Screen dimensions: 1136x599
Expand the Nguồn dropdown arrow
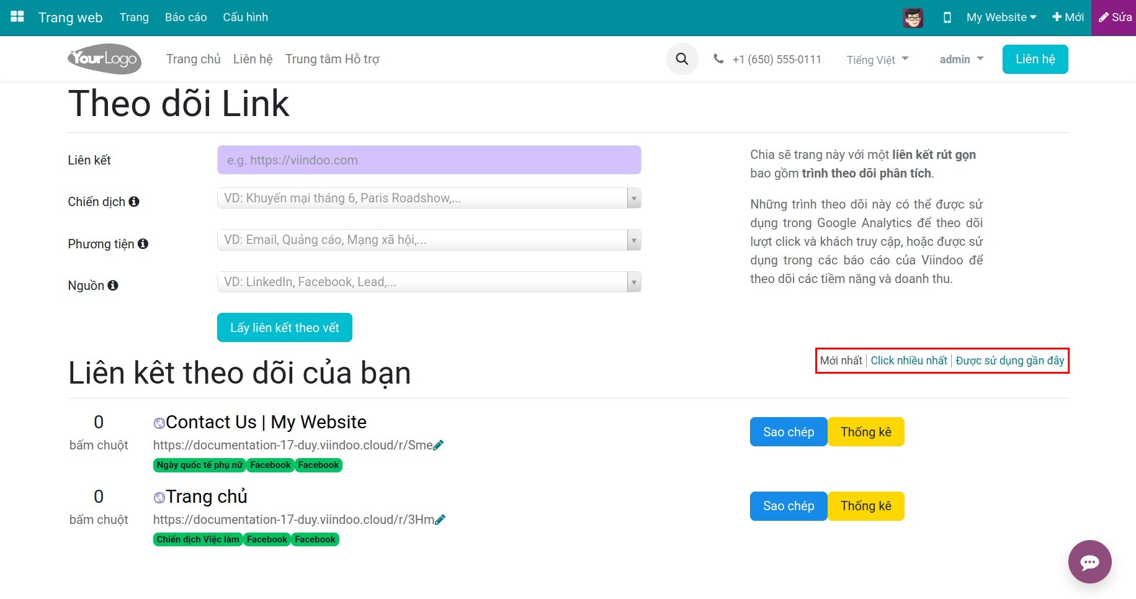tap(634, 282)
